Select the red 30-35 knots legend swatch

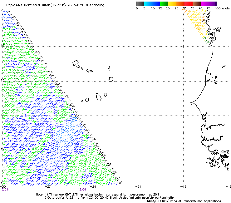pos(189,4)
